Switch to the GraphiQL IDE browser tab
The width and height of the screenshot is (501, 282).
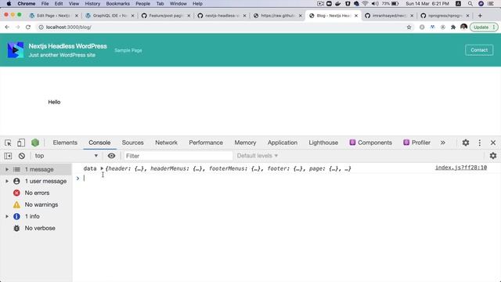coord(110,16)
